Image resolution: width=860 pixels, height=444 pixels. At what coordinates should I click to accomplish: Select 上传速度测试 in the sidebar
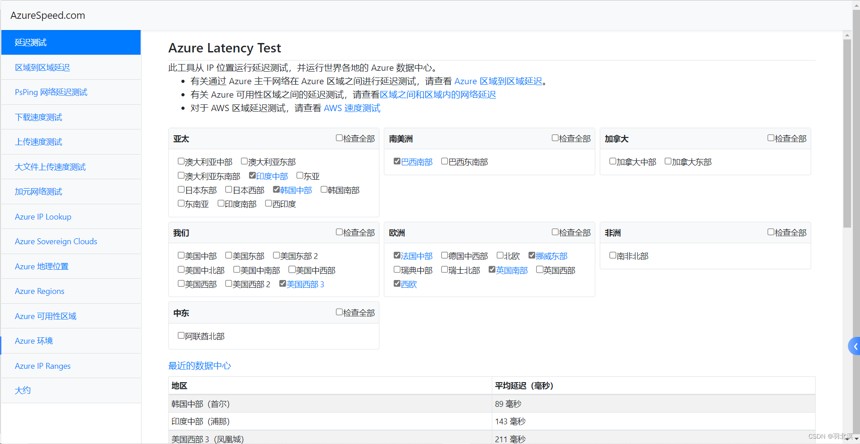(71, 142)
